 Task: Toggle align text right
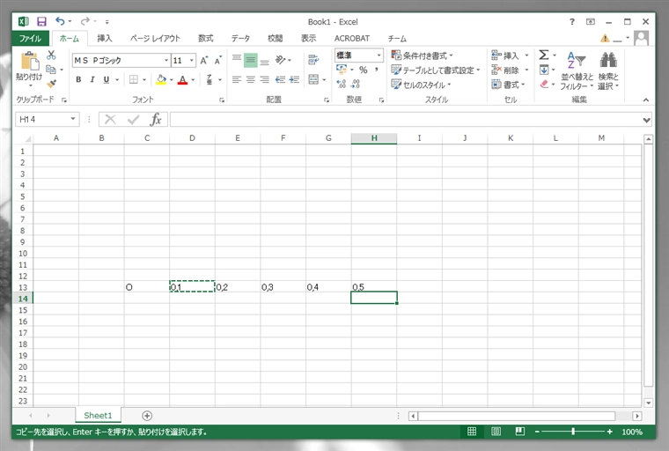click(x=265, y=79)
